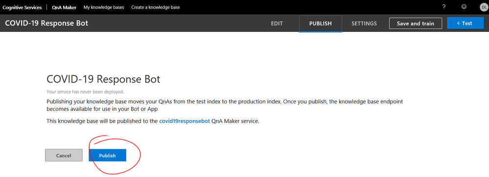The height and width of the screenshot is (177, 489).
Task: Switch to the PUBLISH tab
Action: (x=320, y=23)
